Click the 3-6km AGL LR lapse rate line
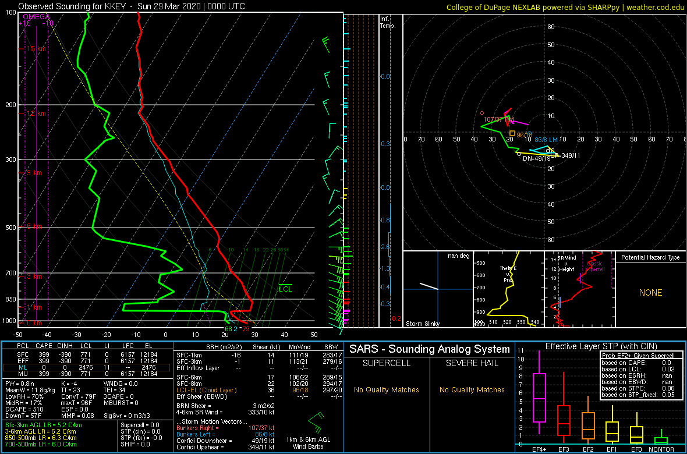 click(42, 432)
